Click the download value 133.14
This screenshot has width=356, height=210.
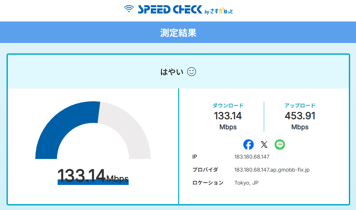(228, 116)
